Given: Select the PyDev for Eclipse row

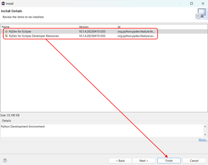Looking at the screenshot, I should click(104, 31).
